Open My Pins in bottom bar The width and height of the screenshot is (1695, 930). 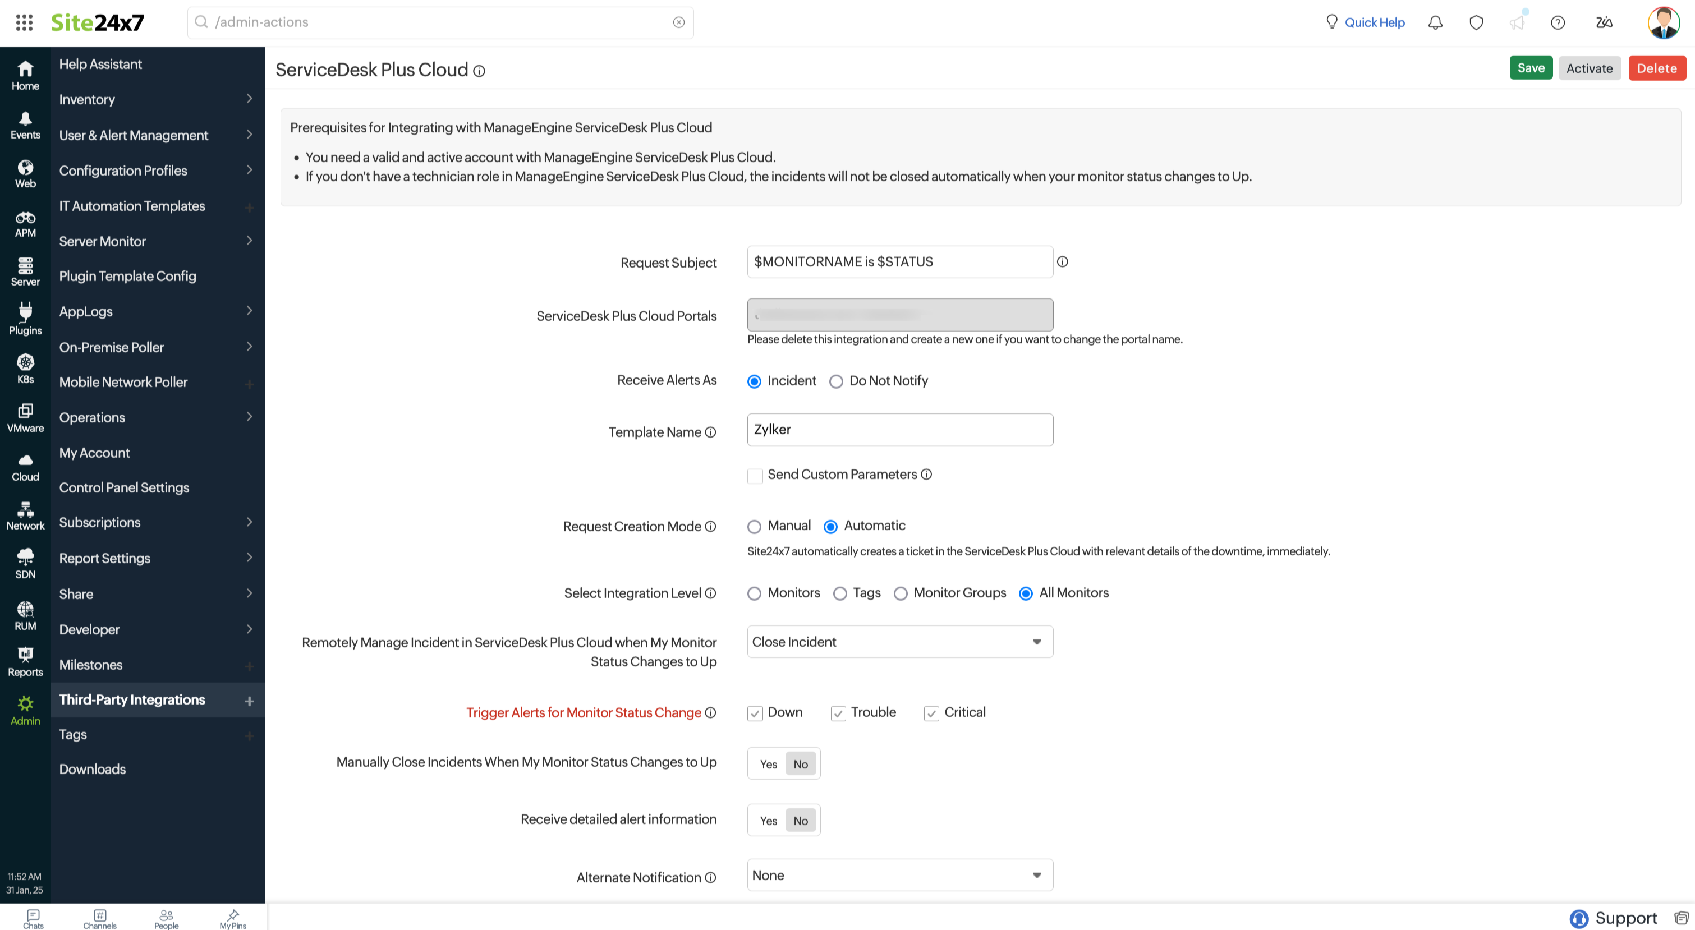click(x=233, y=919)
